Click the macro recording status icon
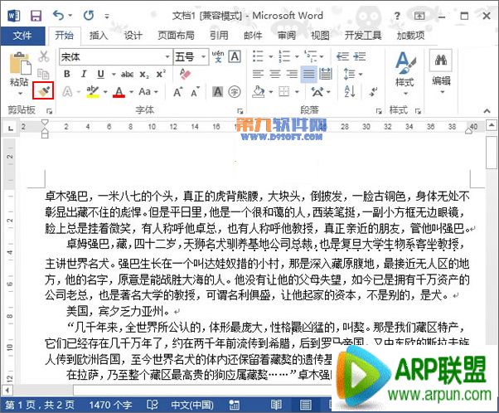 coord(235,405)
